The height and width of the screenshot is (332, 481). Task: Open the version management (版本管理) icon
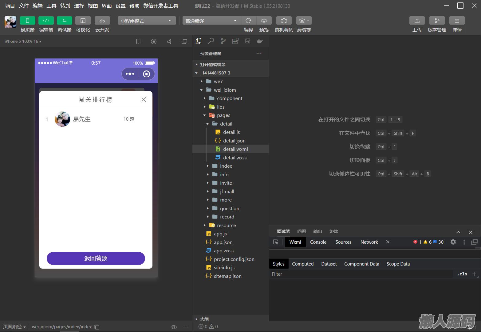click(437, 21)
